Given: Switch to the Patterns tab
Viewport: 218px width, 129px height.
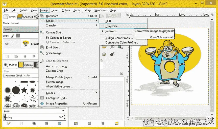Looking at the screenshot, I should tap(26, 65).
